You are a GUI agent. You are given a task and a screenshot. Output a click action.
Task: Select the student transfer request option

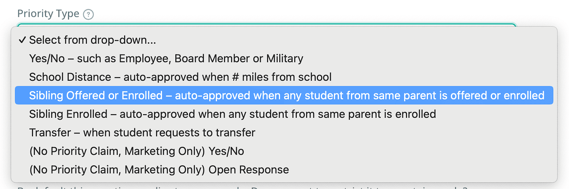(142, 132)
